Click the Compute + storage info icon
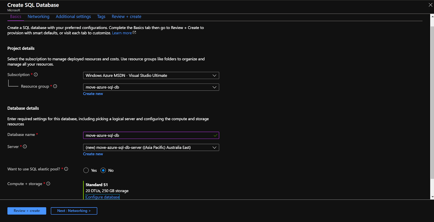 tap(48, 184)
